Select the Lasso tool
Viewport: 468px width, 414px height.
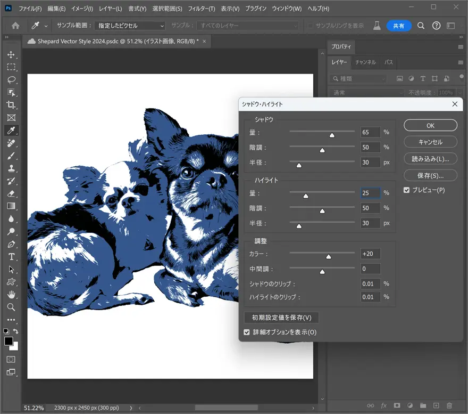tap(11, 80)
